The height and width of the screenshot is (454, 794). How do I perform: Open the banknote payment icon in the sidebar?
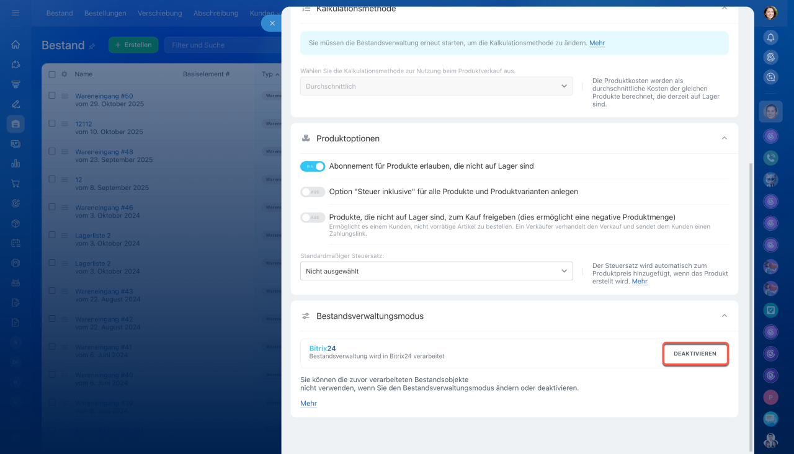(16, 144)
